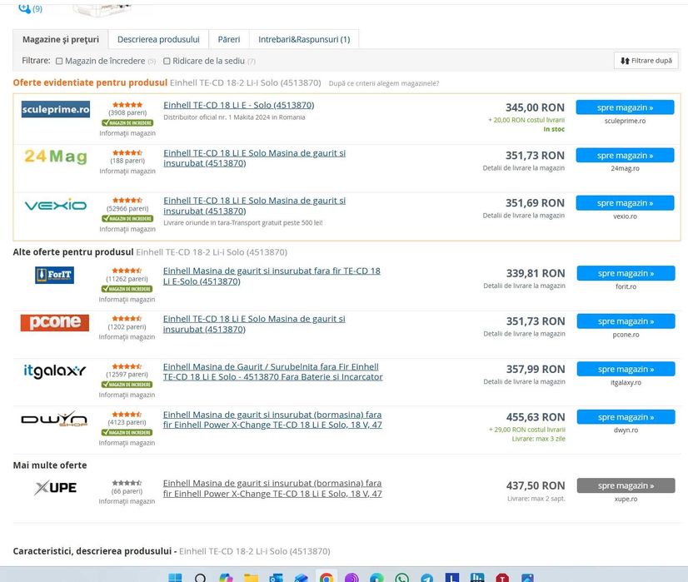This screenshot has width=688, height=582.
Task: Click the star rating for 24Mag
Action: pyautogui.click(x=127, y=152)
